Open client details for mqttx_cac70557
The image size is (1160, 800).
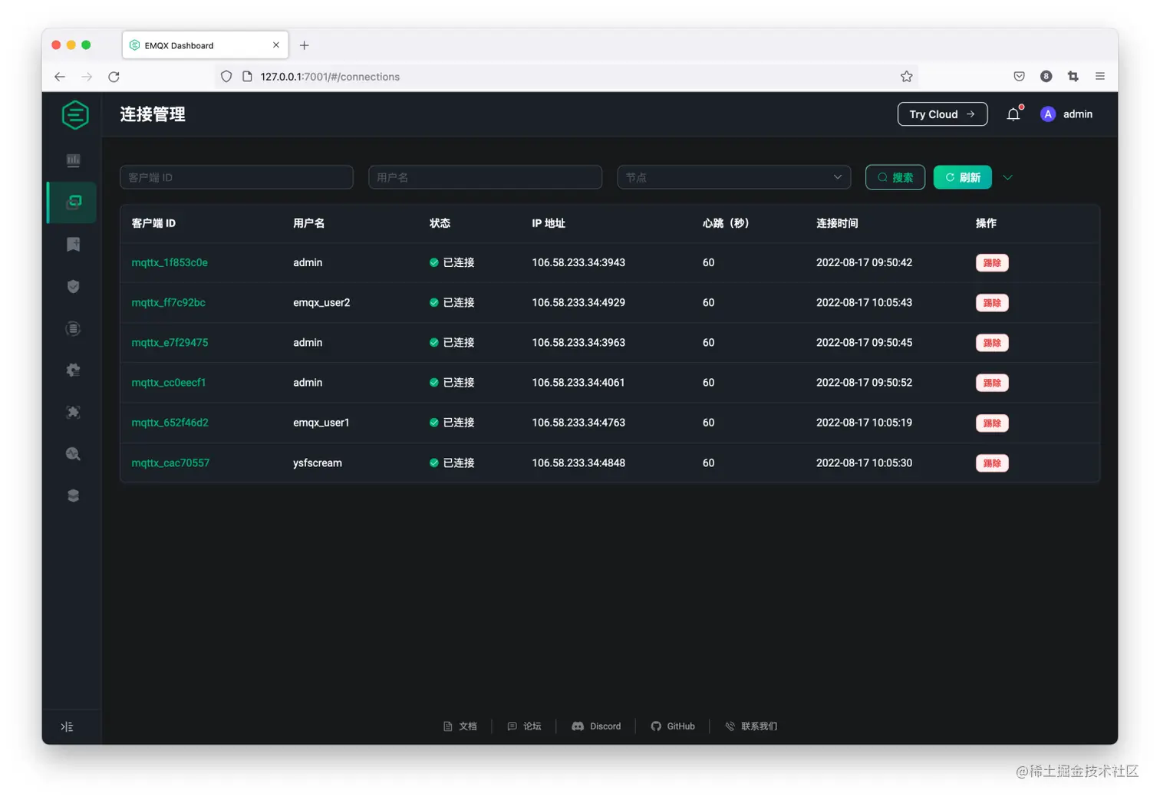pos(170,463)
